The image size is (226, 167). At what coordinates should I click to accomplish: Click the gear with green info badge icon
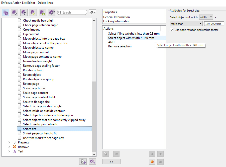point(42,12)
